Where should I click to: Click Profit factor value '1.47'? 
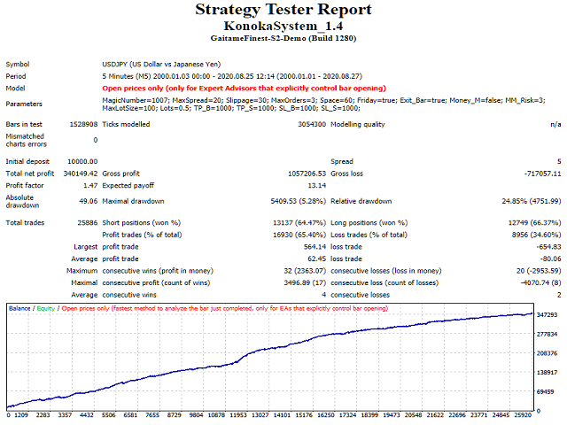coord(90,185)
